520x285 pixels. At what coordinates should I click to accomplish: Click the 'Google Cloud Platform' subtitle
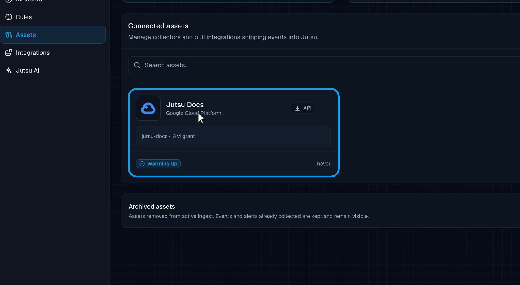(x=194, y=113)
